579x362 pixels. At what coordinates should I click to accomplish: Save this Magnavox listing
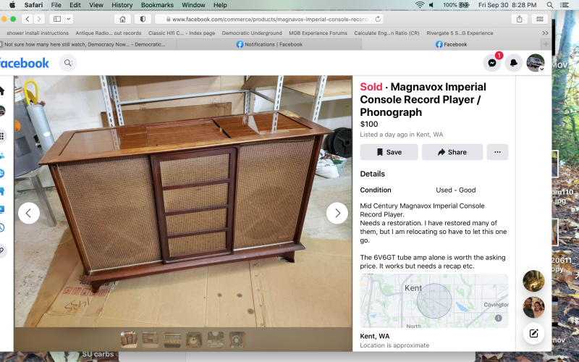tap(389, 152)
